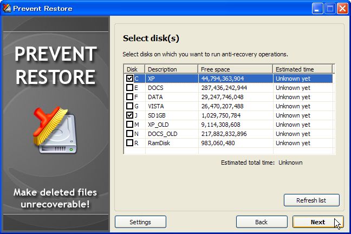Select the DATA description row
This screenshot has height=234, width=351.
click(172, 97)
